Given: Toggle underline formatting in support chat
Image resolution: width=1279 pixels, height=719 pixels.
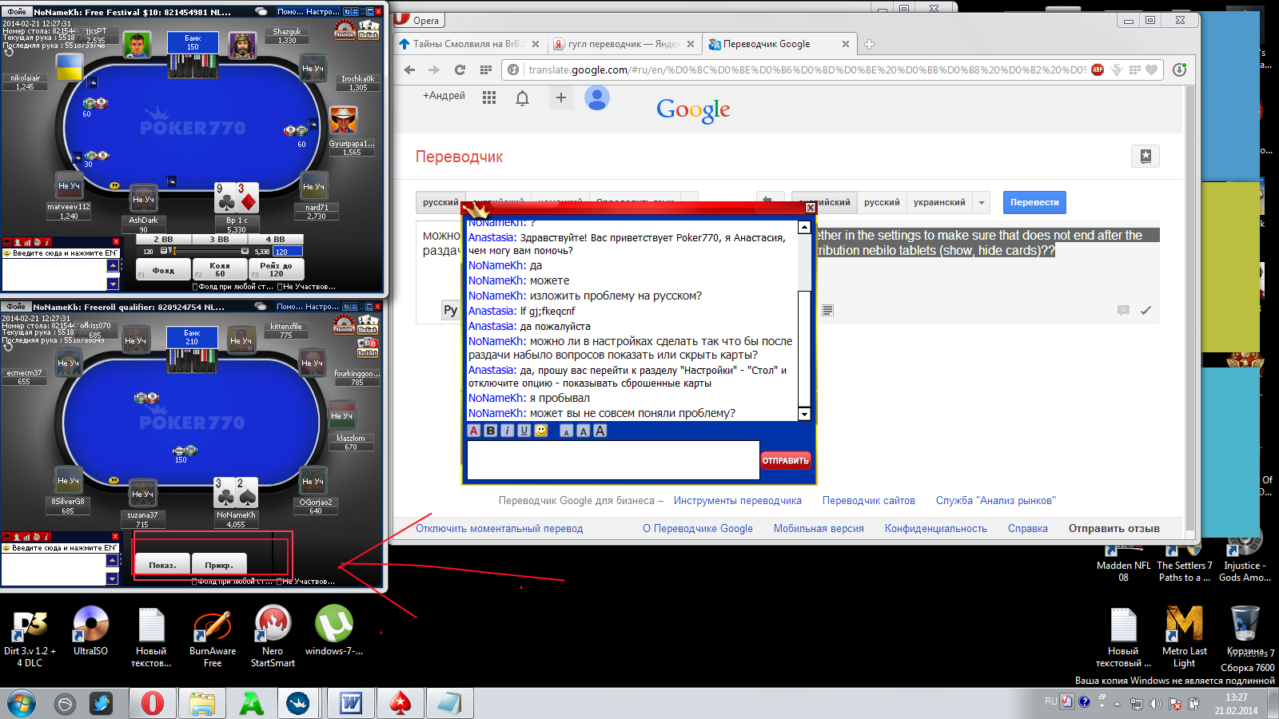Looking at the screenshot, I should (524, 431).
